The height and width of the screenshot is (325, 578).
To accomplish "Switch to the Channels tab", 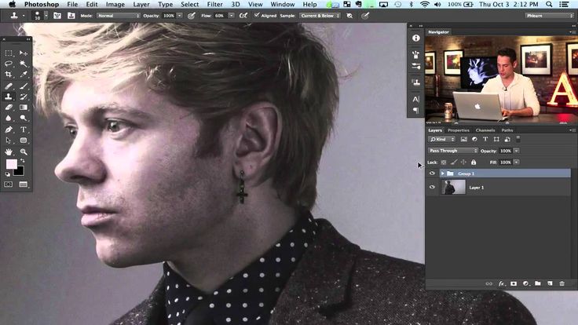I will [485, 130].
